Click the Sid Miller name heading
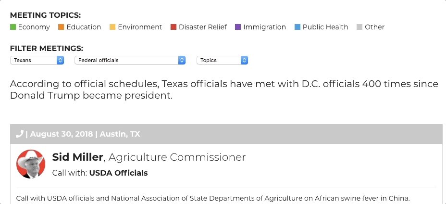Image resolution: width=446 pixels, height=204 pixels. pyautogui.click(x=77, y=157)
